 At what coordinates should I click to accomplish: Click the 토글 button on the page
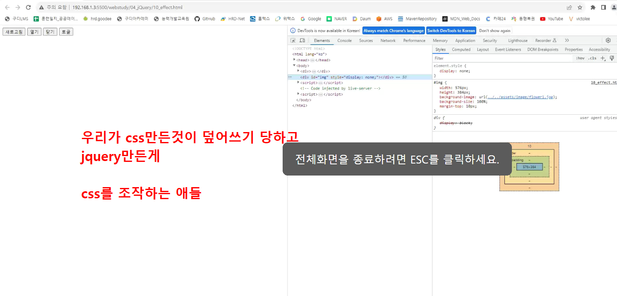66,32
